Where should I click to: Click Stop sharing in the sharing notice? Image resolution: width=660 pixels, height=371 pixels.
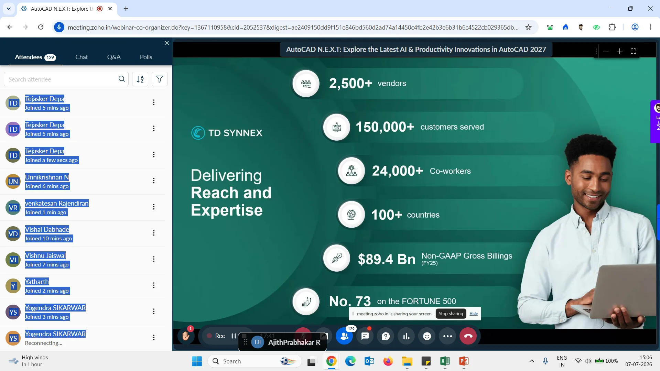pos(451,314)
